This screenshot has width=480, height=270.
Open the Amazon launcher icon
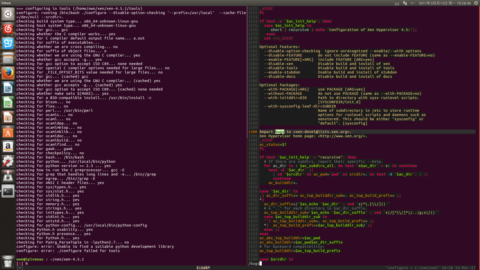point(8,147)
